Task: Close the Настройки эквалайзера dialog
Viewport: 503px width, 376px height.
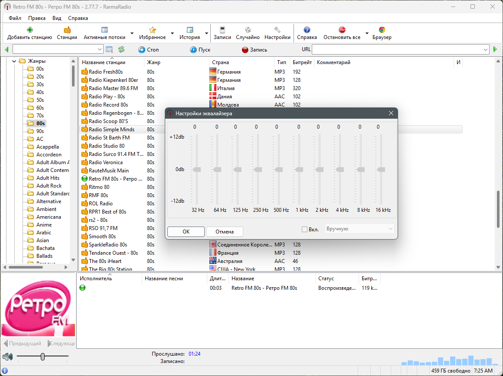Action: point(391,113)
